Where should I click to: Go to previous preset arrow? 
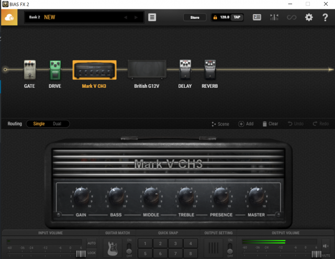[126, 17]
